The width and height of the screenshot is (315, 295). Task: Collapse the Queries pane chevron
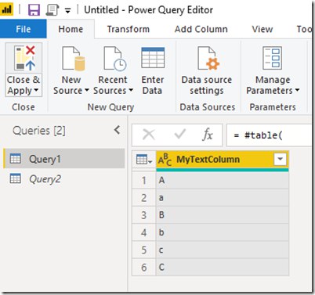click(x=118, y=130)
